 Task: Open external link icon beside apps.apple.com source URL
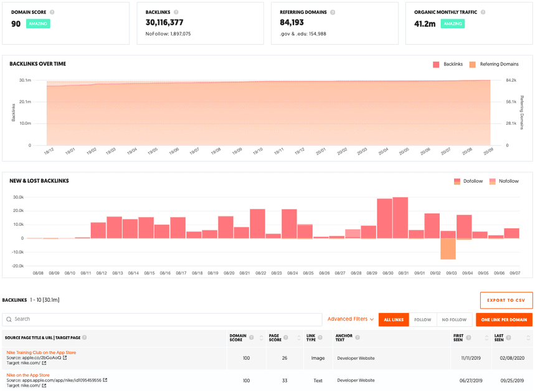105,380
